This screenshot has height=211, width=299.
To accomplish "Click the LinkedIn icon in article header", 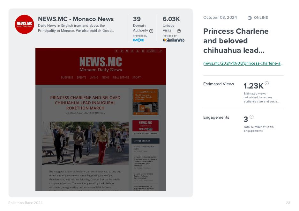I will click(x=132, y=51).
